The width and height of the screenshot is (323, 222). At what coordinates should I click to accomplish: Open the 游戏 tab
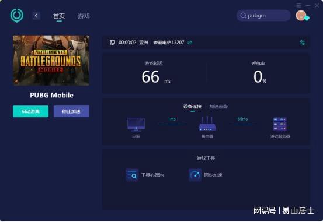[84, 16]
